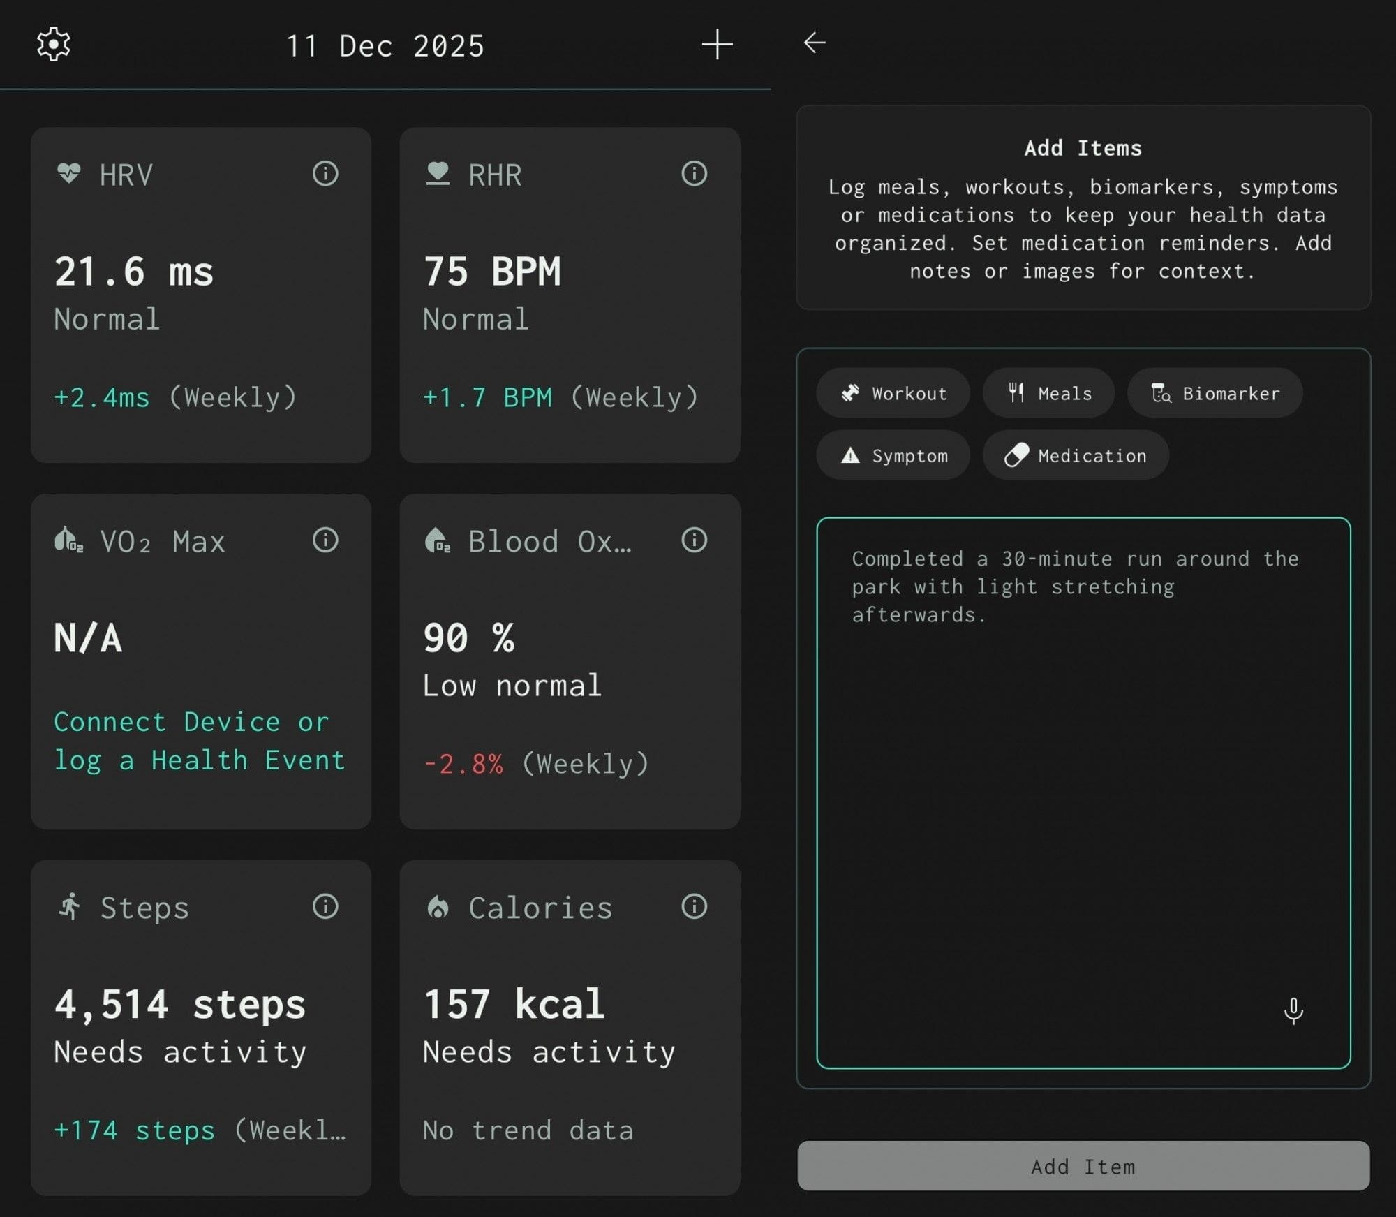Image resolution: width=1396 pixels, height=1217 pixels.
Task: Tap the plus icon to add entry
Action: pos(717,45)
